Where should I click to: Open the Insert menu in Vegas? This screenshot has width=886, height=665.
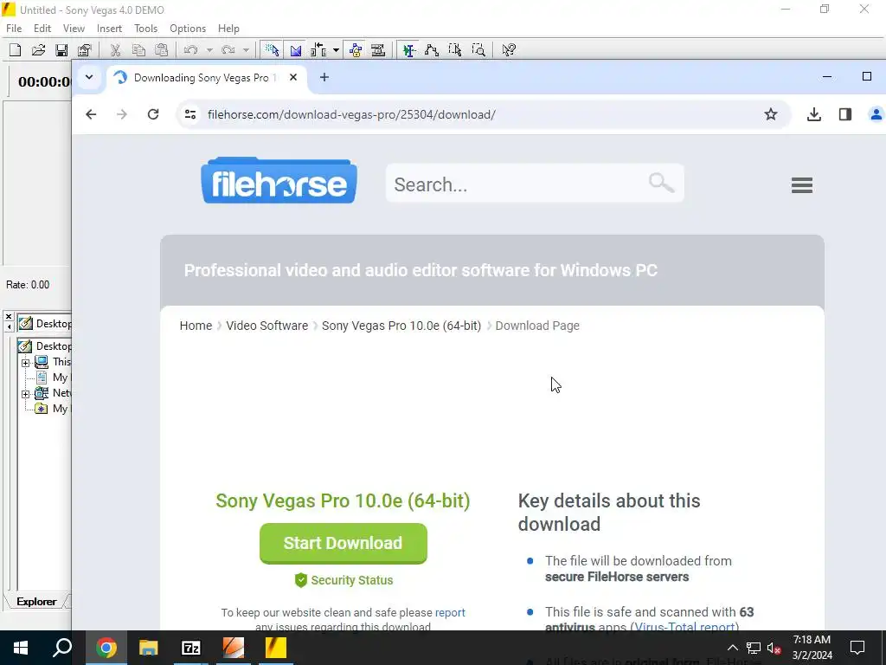[109, 29]
